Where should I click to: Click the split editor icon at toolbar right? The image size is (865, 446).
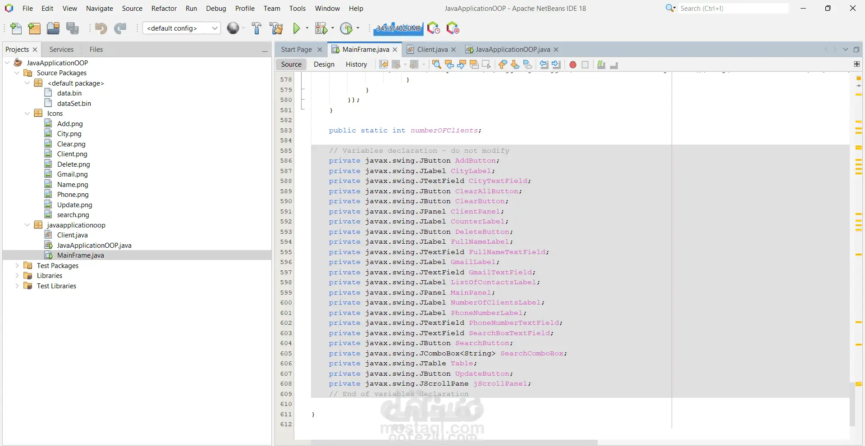857,64
